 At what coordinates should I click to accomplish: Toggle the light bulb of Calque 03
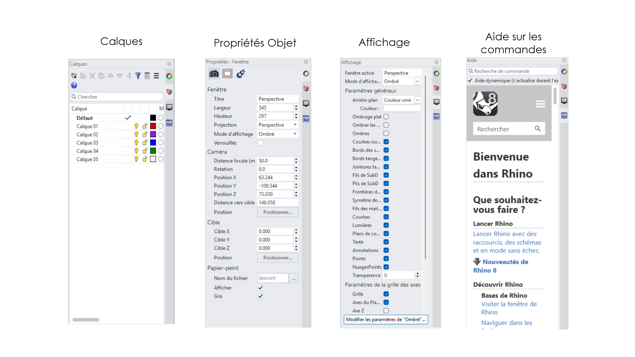tap(136, 142)
